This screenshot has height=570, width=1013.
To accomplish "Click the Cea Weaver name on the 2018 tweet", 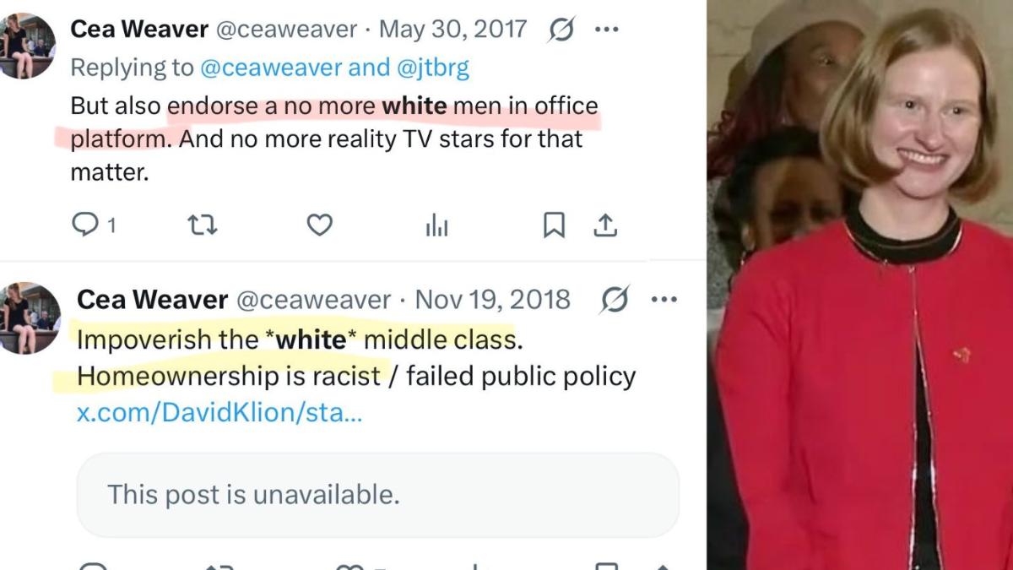I will [x=153, y=300].
